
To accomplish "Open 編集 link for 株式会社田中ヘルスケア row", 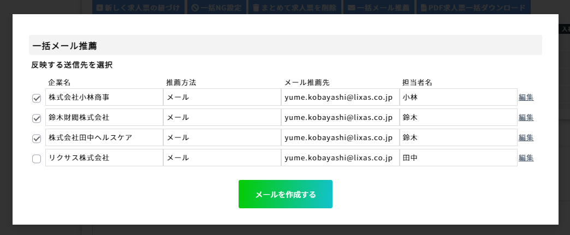I will [526, 137].
